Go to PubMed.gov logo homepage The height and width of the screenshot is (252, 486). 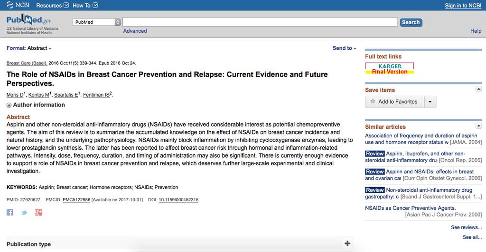29,20
